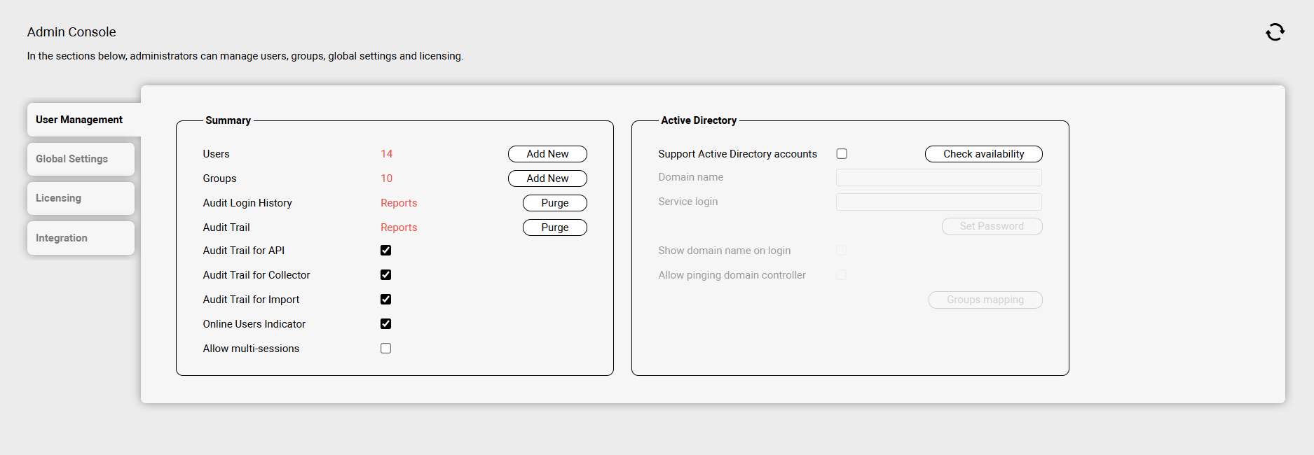Disable Audit Trail for API checkbox
The image size is (1314, 455).
pyautogui.click(x=385, y=251)
